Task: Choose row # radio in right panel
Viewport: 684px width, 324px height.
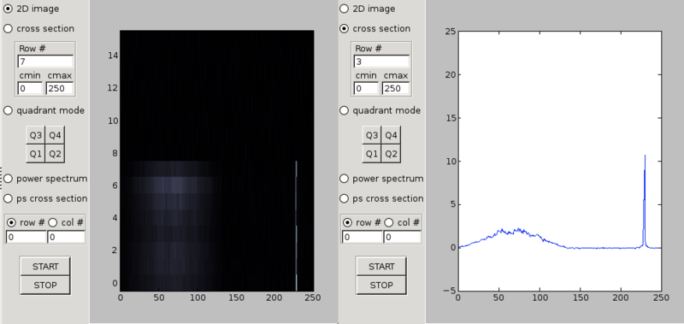Action: point(347,223)
